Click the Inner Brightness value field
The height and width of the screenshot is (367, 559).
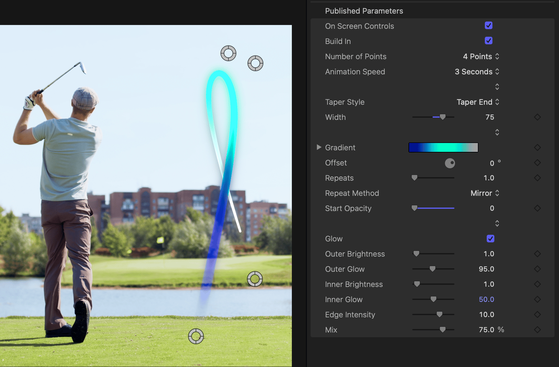point(489,284)
